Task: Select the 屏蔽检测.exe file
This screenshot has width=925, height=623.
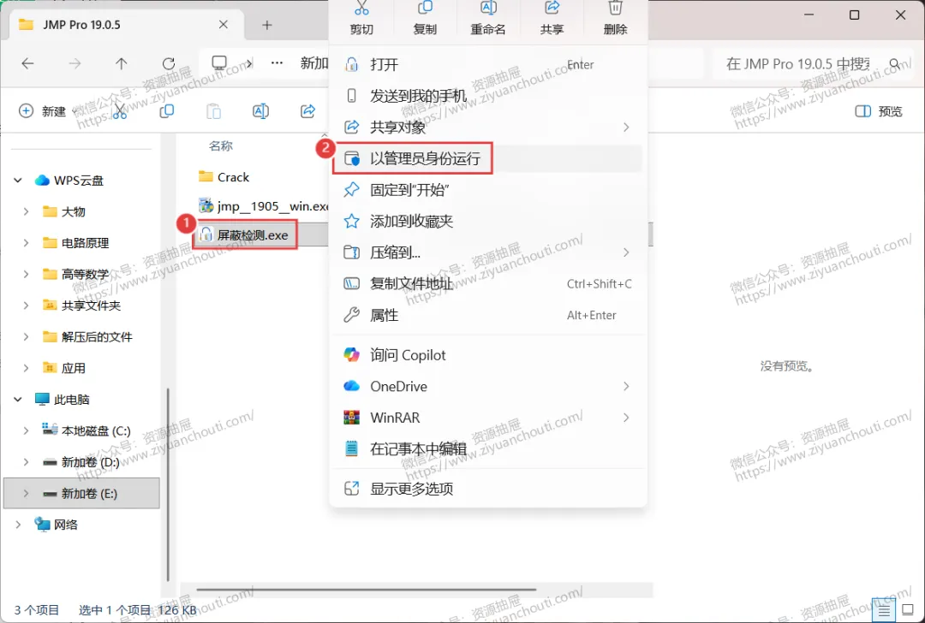Action: coord(244,235)
